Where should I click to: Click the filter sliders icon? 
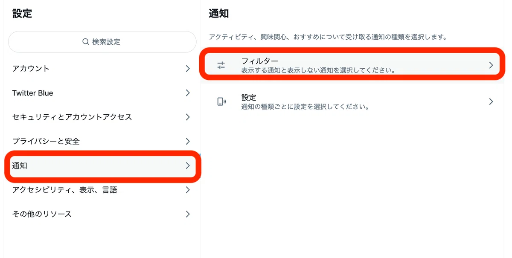(x=221, y=65)
